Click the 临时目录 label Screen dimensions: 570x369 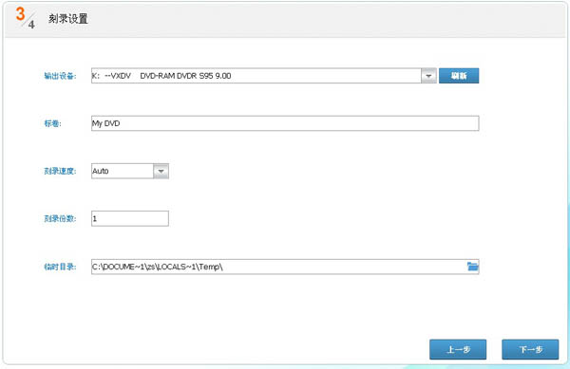60,267
